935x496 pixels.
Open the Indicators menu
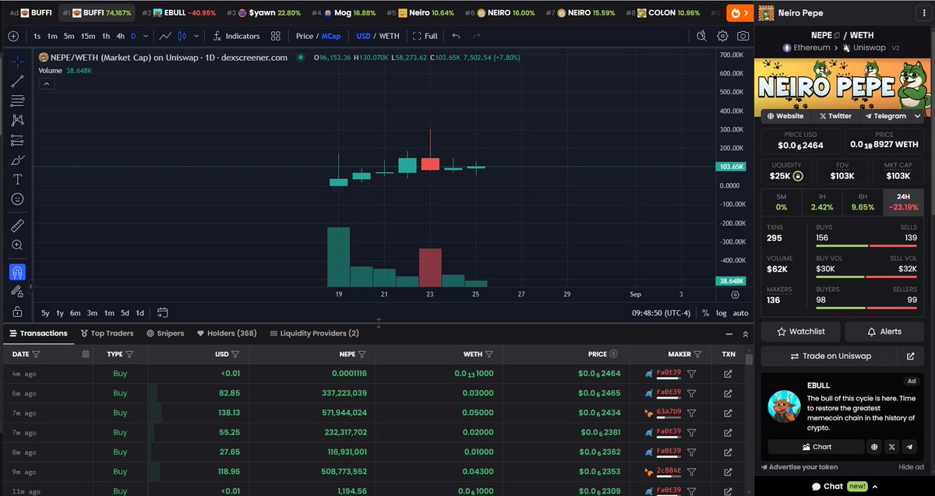pos(237,36)
